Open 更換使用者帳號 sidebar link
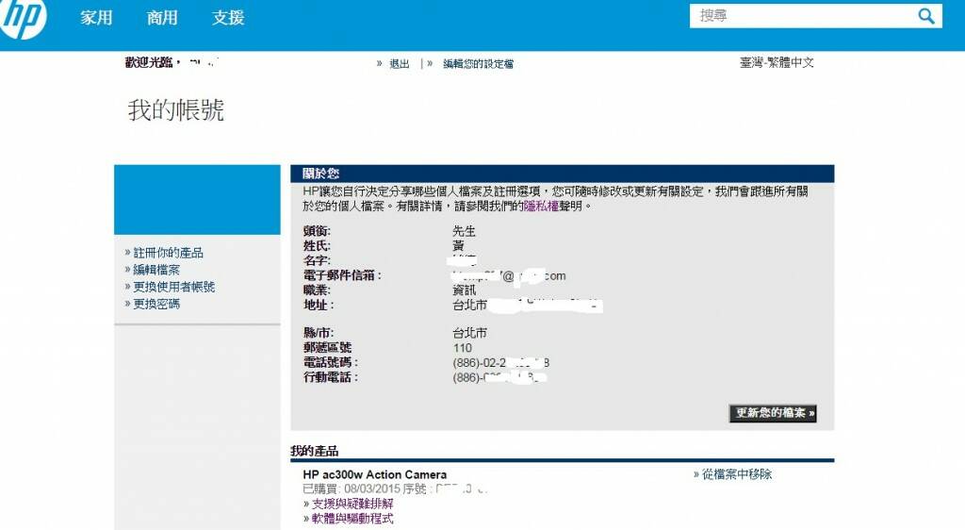 click(173, 287)
